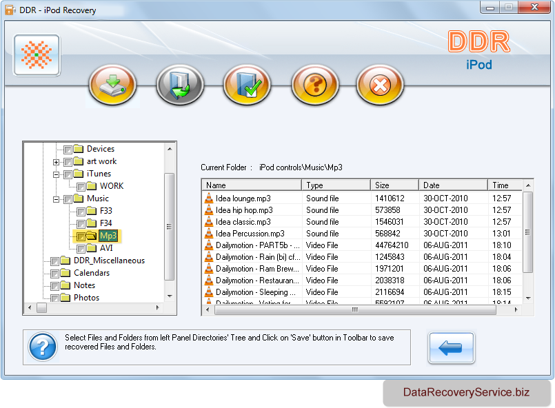Select file Idea Percussion.mp3
The width and height of the screenshot is (555, 408).
pyautogui.click(x=250, y=233)
